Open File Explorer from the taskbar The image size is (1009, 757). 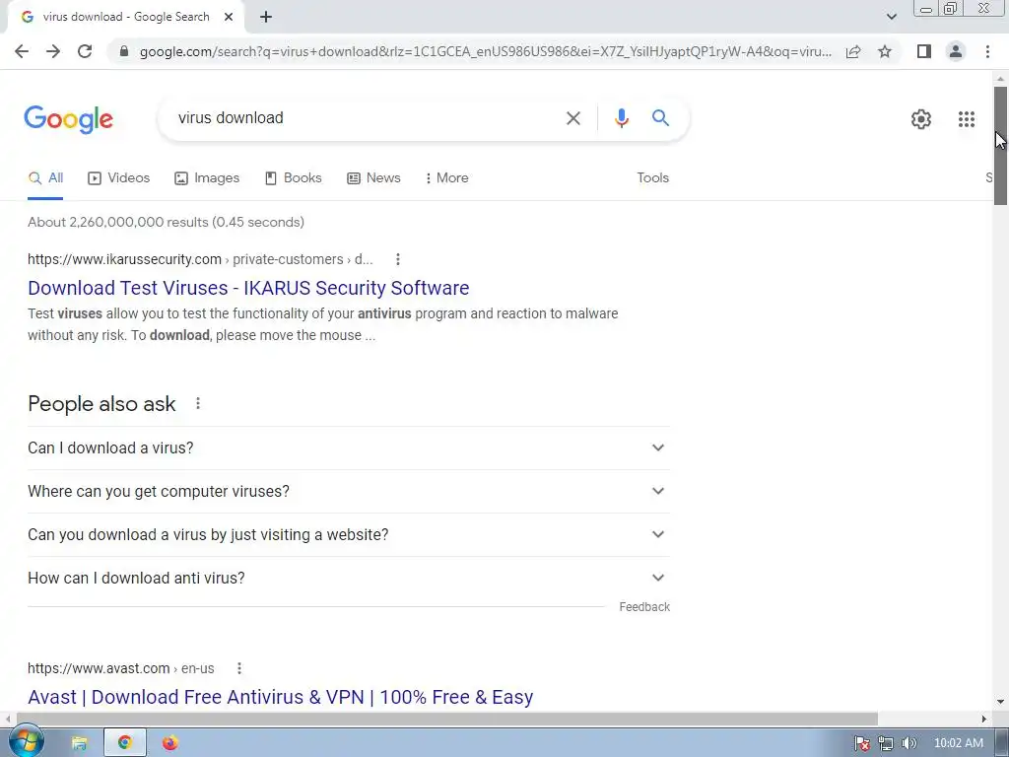79,743
